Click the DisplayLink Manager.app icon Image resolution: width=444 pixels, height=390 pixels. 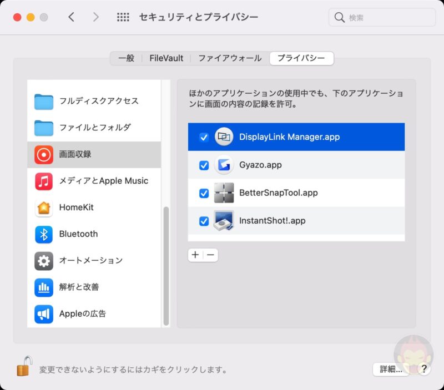(224, 136)
